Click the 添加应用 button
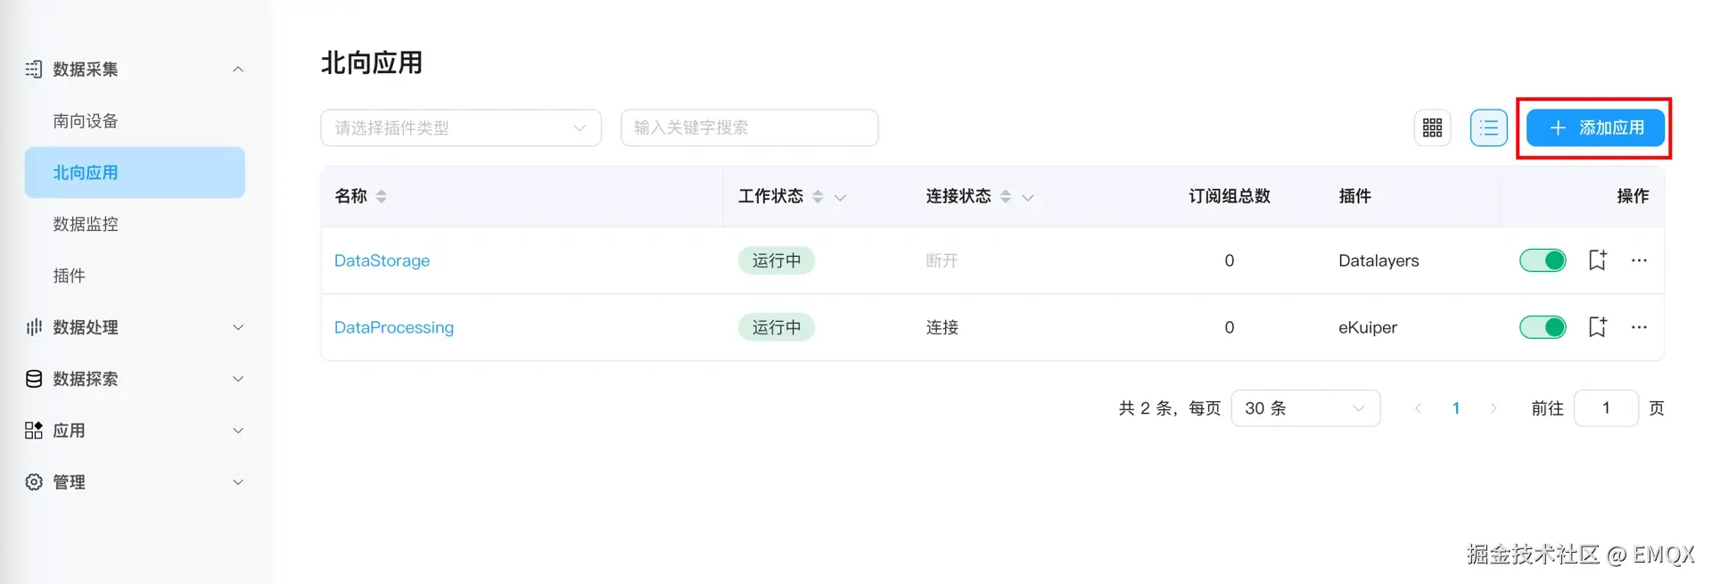The image size is (1712, 584). point(1595,128)
